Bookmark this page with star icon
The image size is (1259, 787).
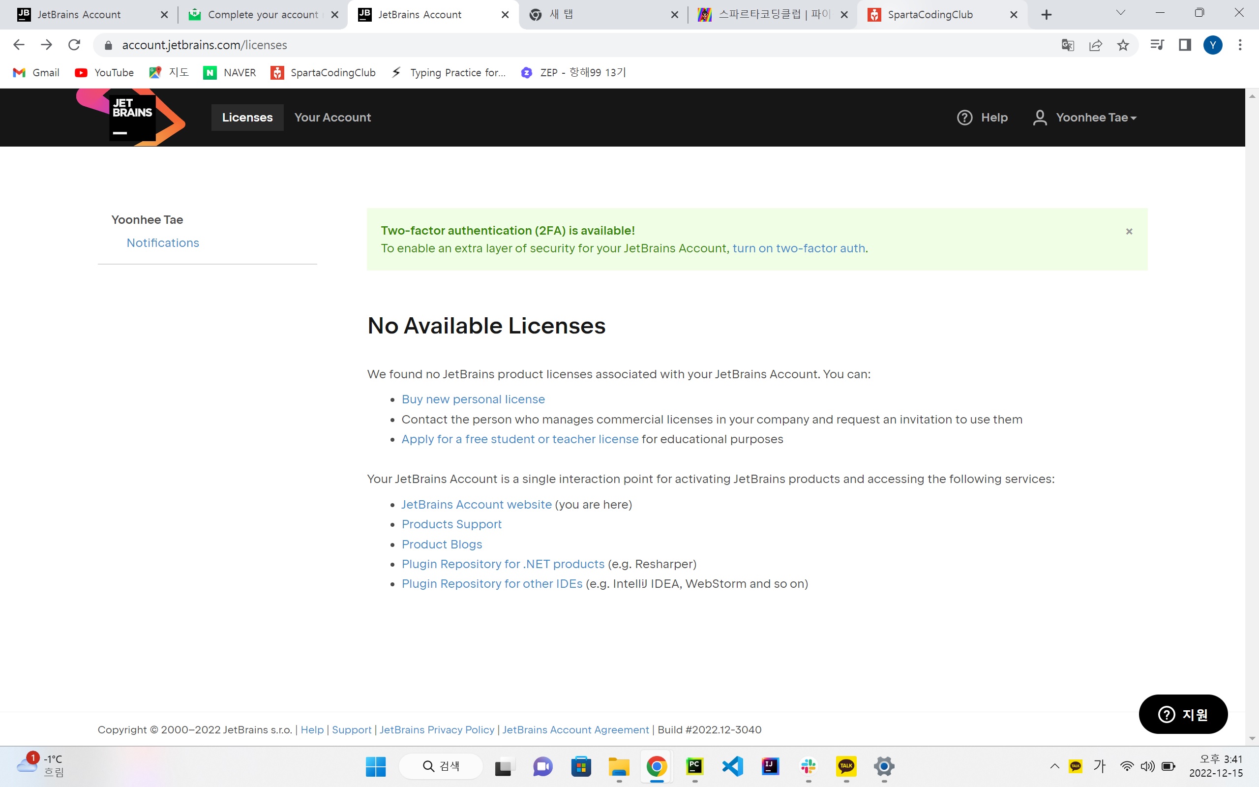[1123, 45]
